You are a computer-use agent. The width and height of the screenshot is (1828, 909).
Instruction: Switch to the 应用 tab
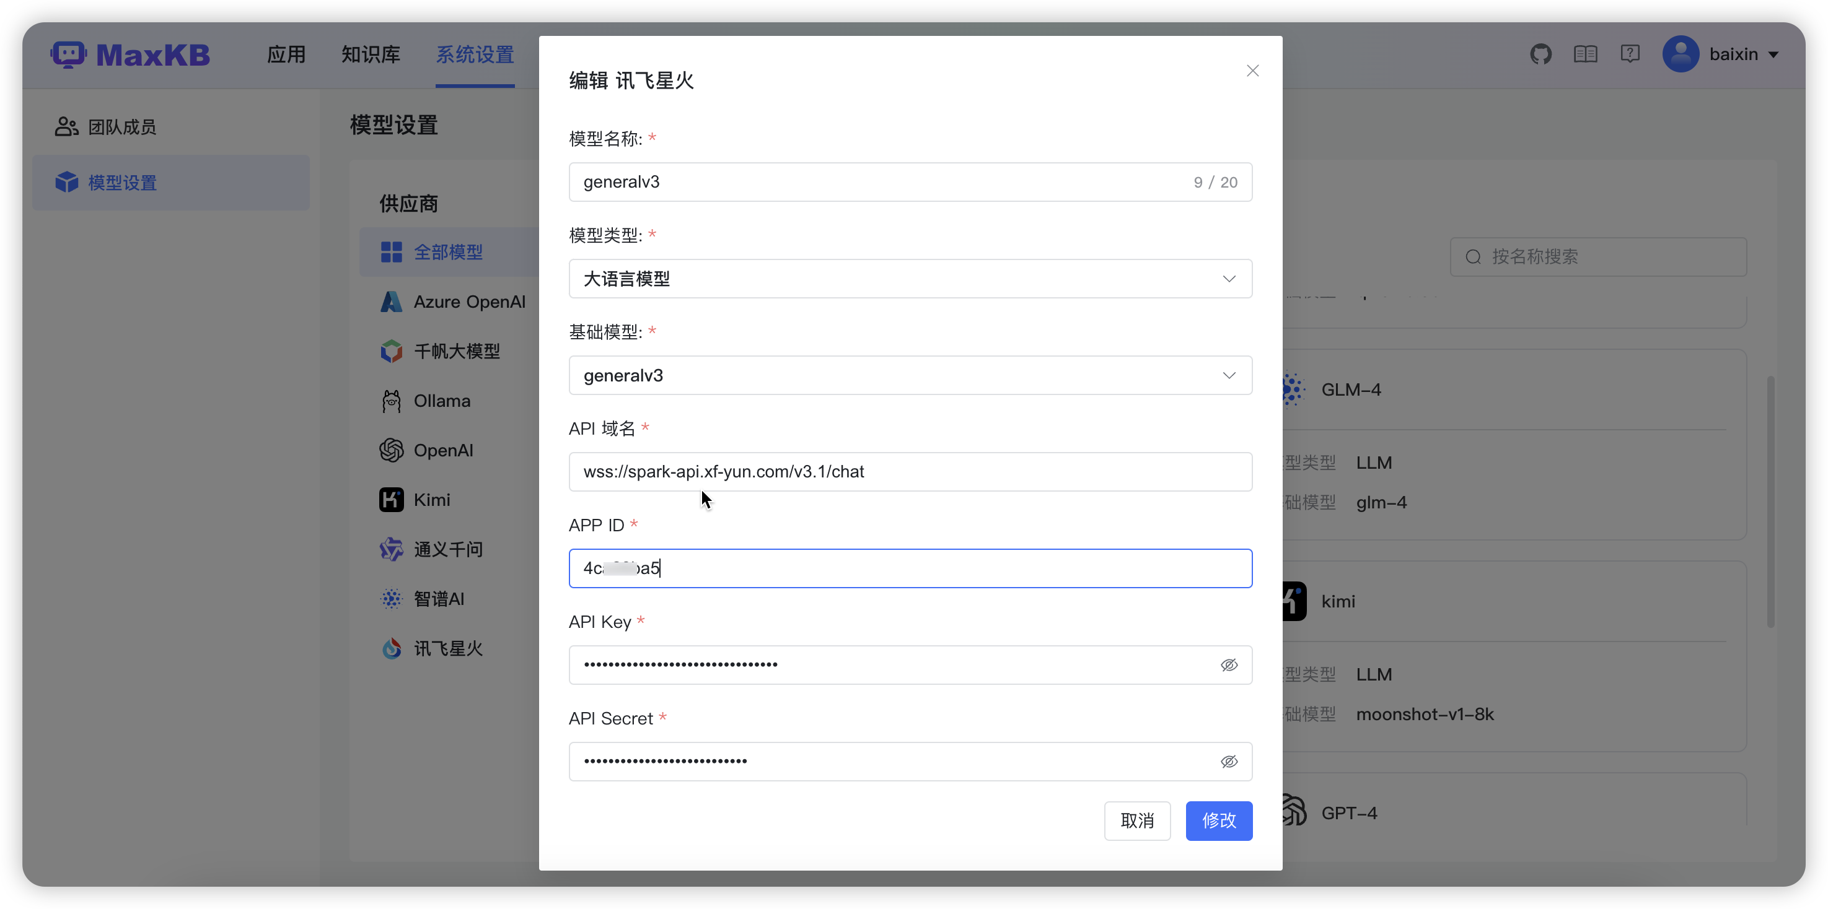[x=287, y=54]
